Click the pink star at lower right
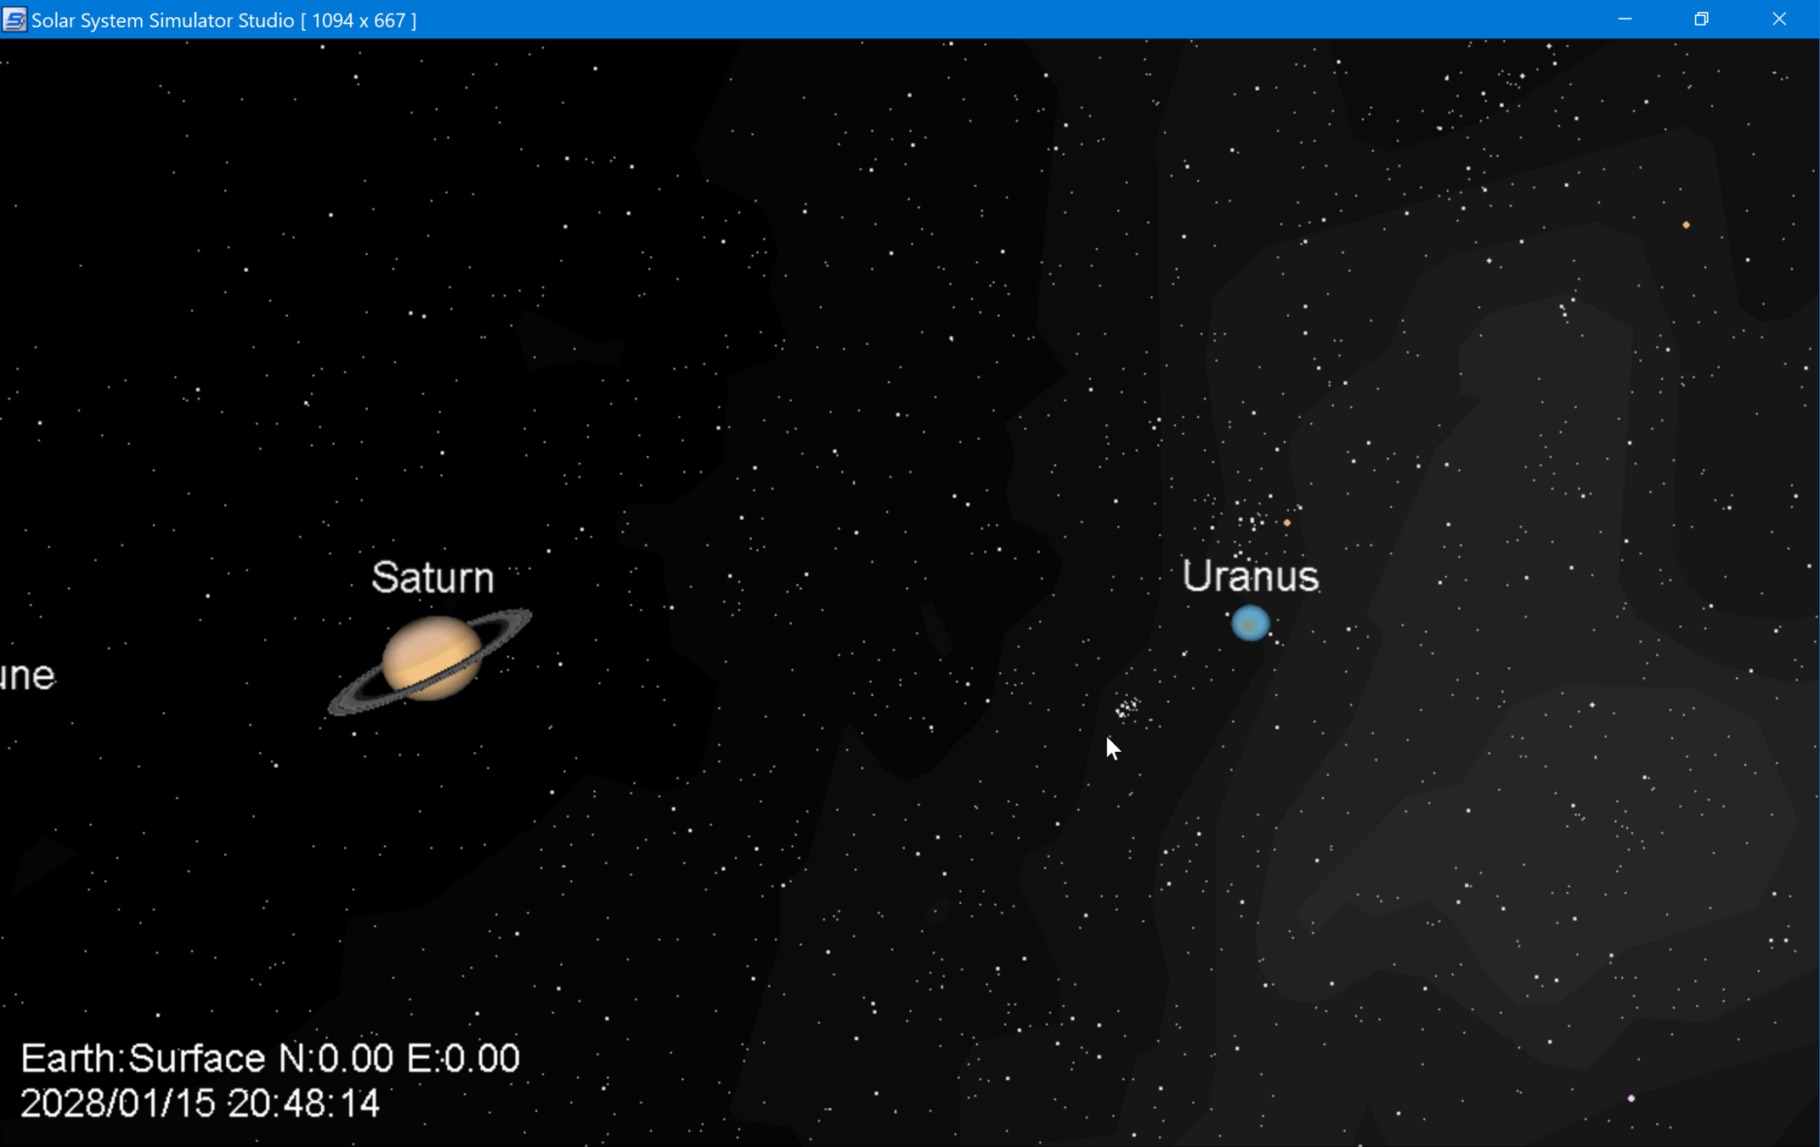 point(1631,1099)
